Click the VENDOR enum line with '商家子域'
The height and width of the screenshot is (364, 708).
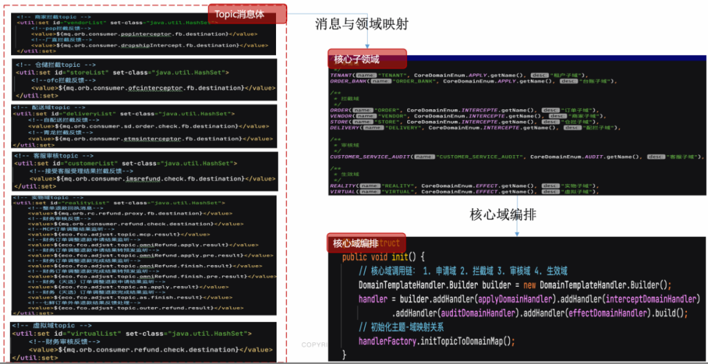468,117
